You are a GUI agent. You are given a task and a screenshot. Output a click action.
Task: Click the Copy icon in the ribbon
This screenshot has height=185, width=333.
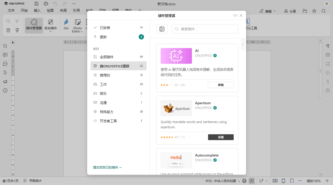point(8,21)
